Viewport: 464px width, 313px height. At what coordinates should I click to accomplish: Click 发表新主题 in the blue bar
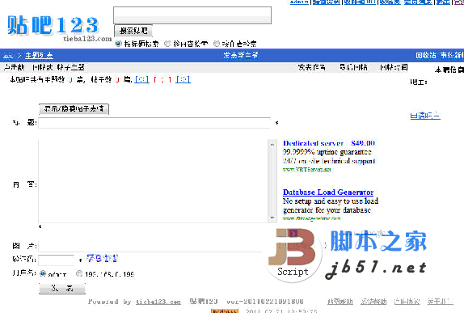pyautogui.click(x=241, y=55)
